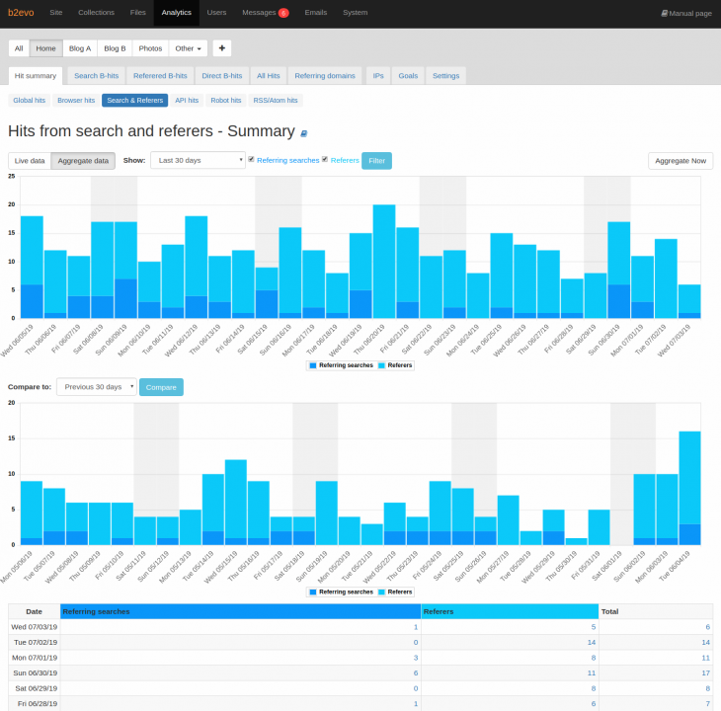Toggle the Referers checkbox
Image resolution: width=721 pixels, height=711 pixels.
[x=325, y=159]
